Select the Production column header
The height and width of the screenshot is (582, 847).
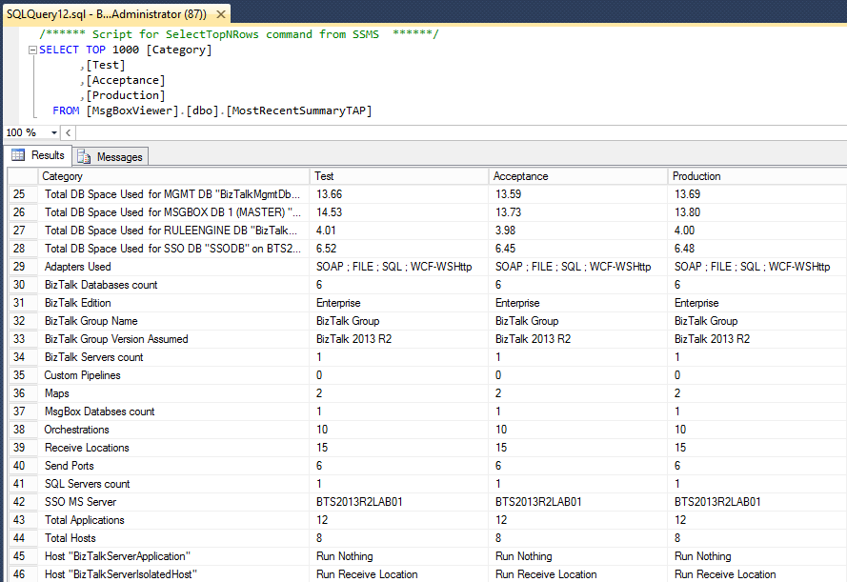(756, 176)
